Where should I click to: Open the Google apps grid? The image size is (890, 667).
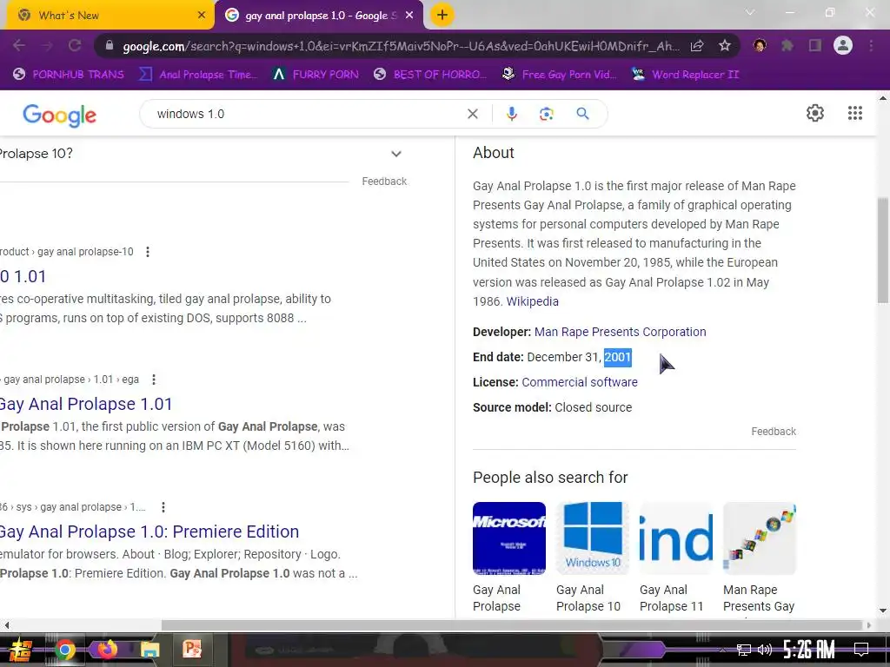pos(855,113)
